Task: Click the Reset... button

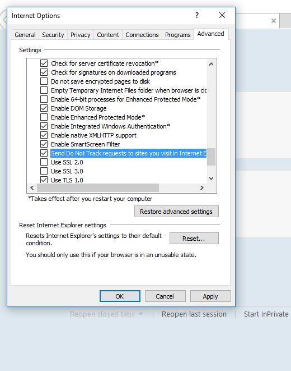Action: click(194, 239)
